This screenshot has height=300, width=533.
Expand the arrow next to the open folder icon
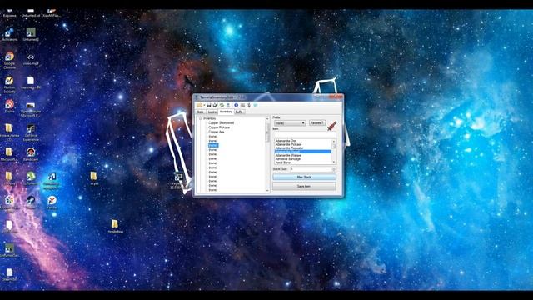point(204,106)
